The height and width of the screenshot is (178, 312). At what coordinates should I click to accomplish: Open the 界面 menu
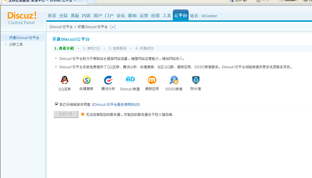pyautogui.click(x=75, y=16)
